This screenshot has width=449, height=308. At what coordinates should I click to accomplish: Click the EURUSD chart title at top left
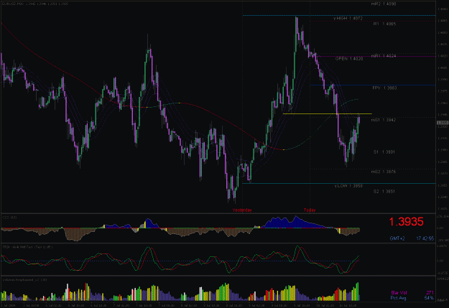point(35,4)
